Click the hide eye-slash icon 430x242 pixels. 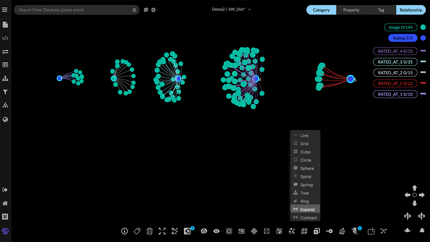tap(204, 231)
